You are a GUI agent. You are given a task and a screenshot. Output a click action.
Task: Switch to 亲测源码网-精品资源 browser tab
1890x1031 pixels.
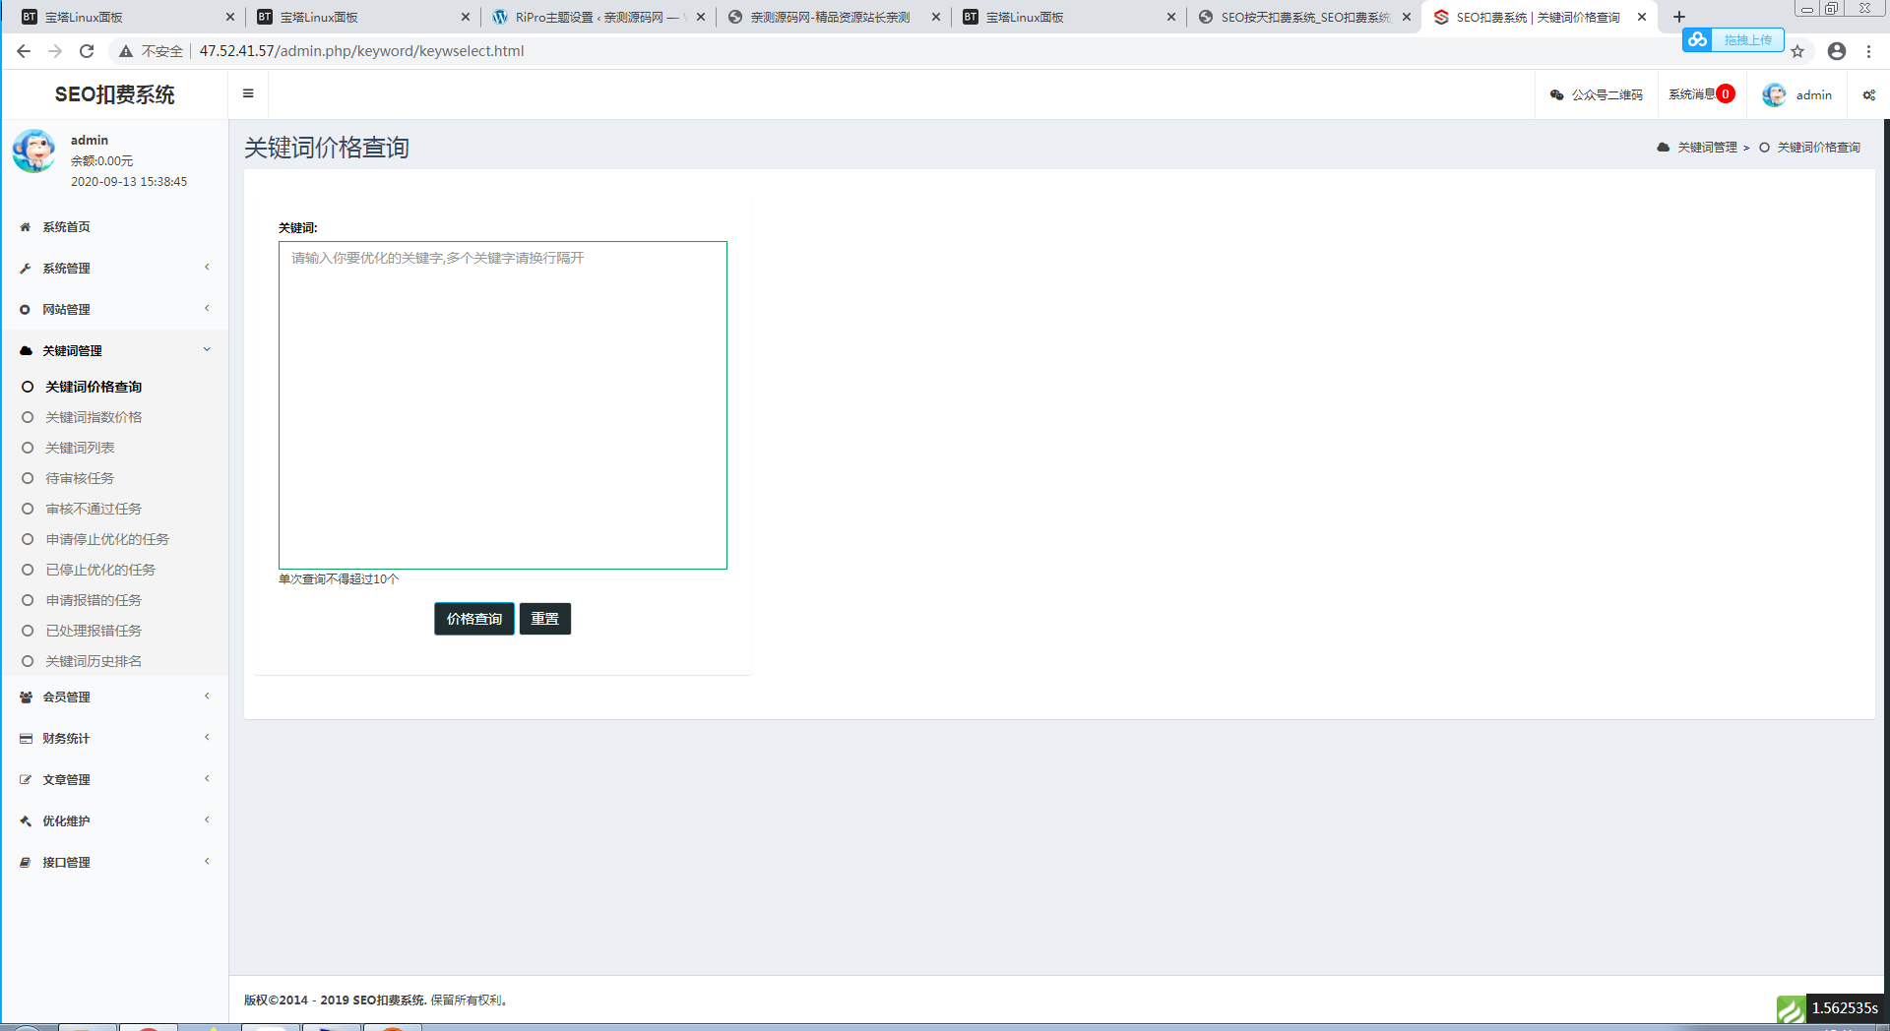click(x=834, y=18)
